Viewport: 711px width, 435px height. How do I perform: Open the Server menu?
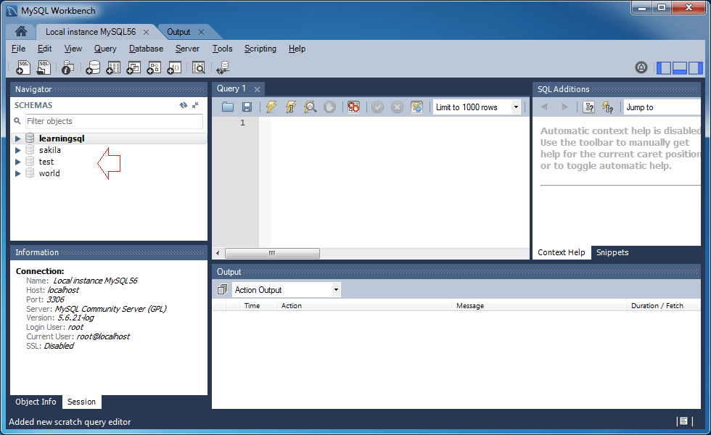point(187,49)
